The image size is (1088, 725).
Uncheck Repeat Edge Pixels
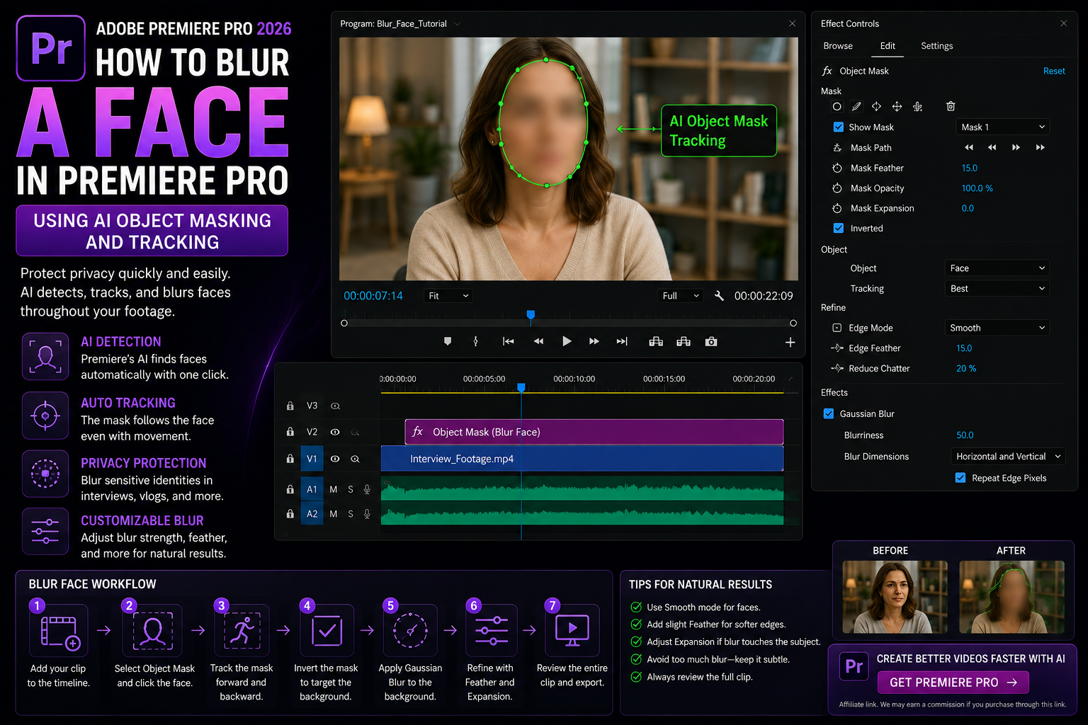click(960, 478)
